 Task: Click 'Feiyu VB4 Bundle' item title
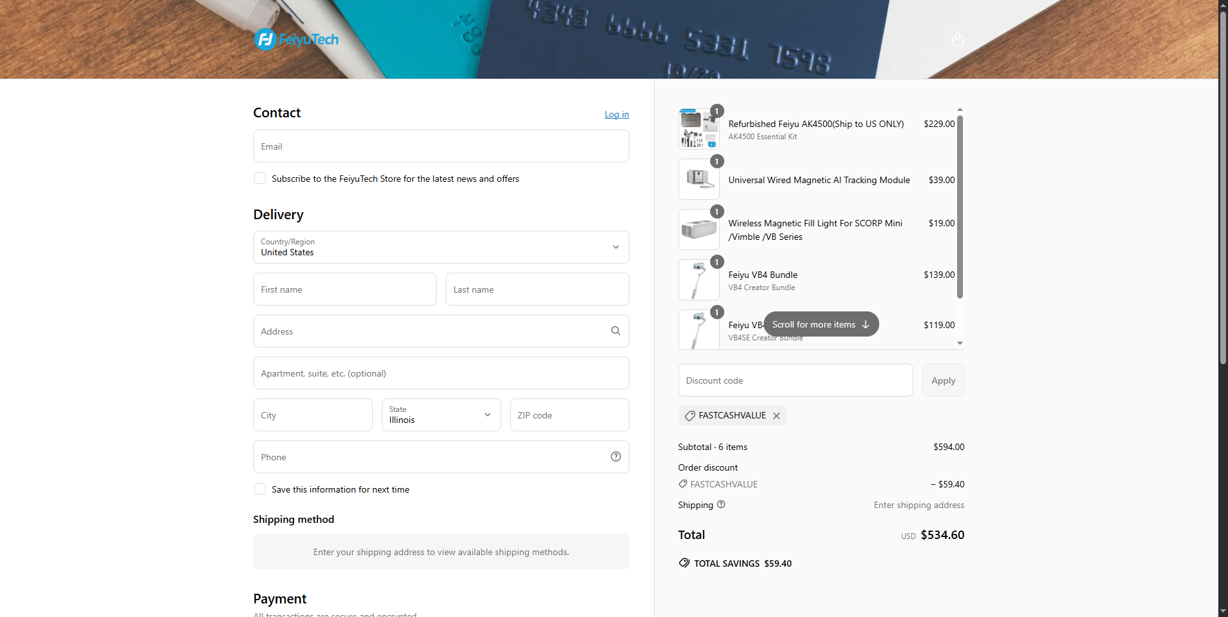tap(763, 275)
